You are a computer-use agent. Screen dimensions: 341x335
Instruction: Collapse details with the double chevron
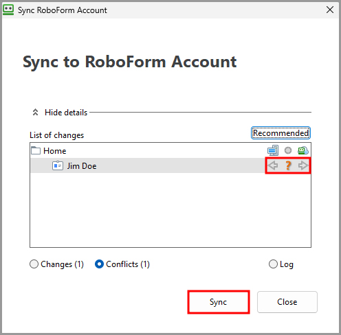click(x=35, y=112)
